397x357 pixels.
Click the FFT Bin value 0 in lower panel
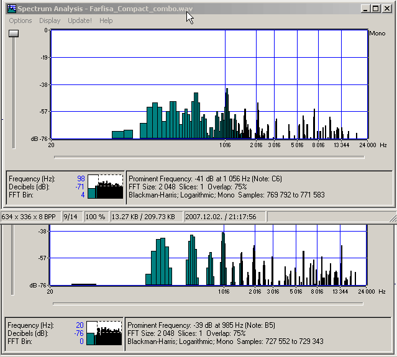coord(81,341)
